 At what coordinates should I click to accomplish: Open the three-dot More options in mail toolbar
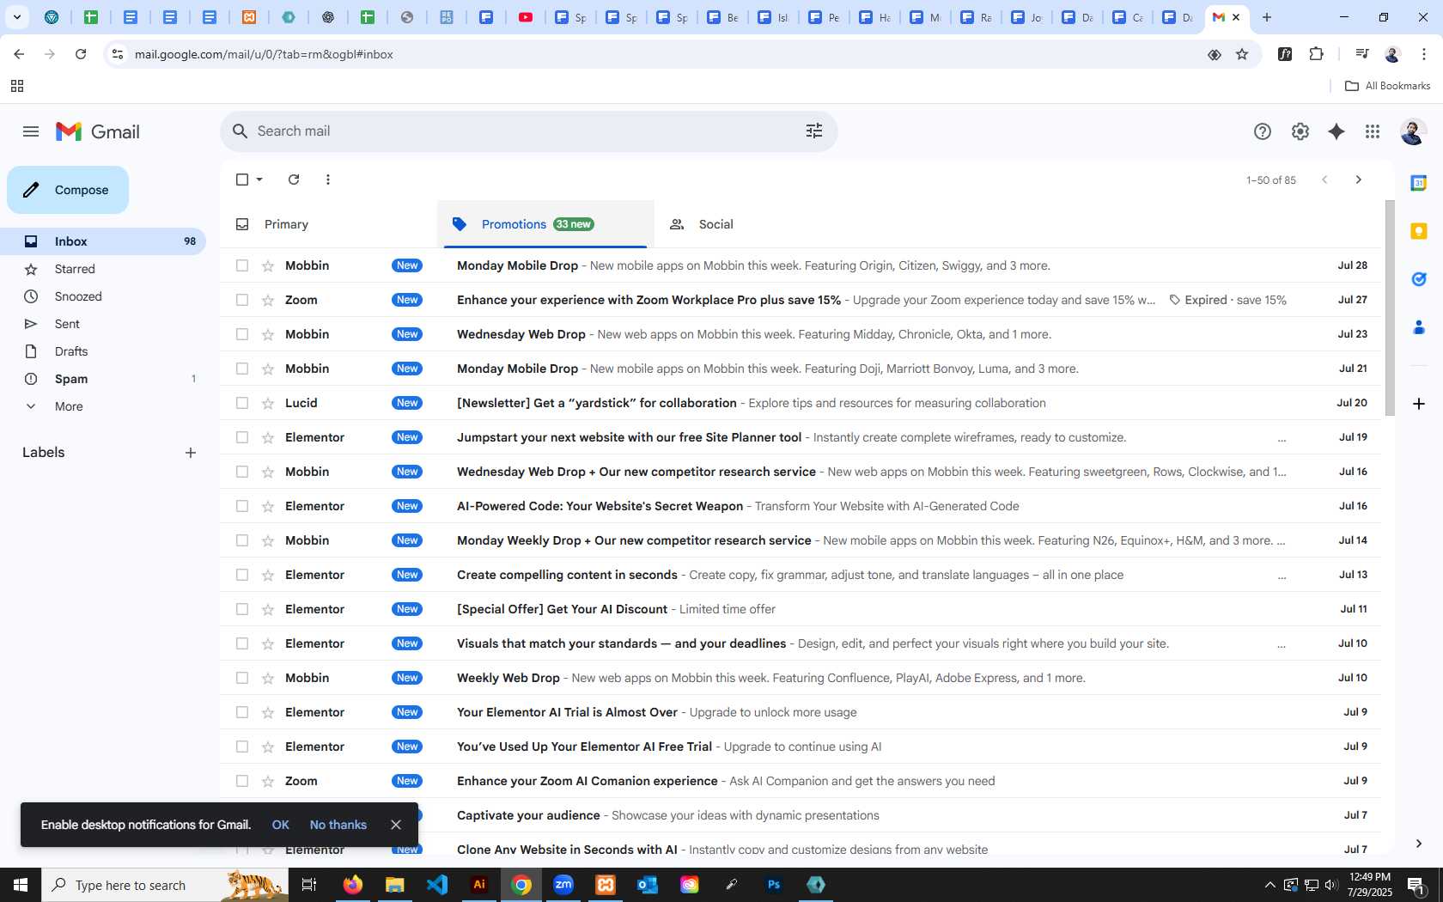click(328, 180)
